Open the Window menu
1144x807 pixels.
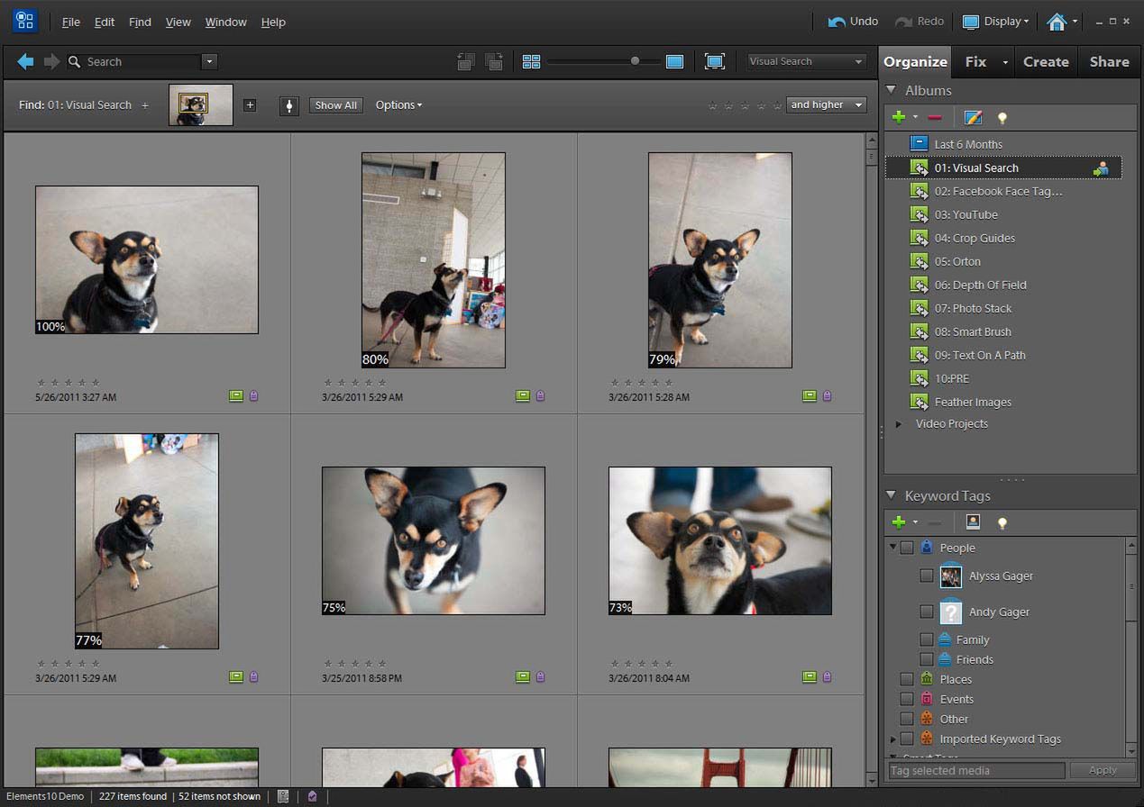coord(225,22)
